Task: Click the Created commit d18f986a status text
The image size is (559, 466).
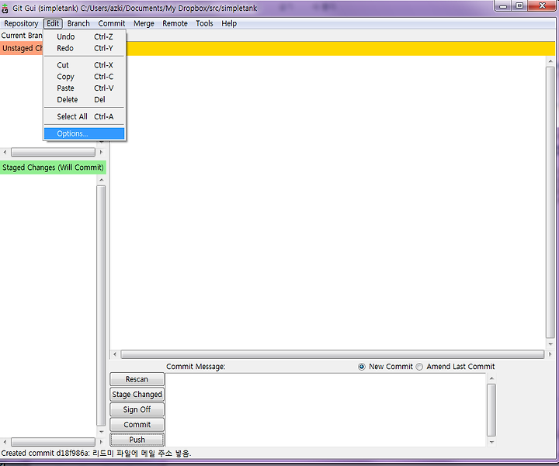Action: pos(96,453)
